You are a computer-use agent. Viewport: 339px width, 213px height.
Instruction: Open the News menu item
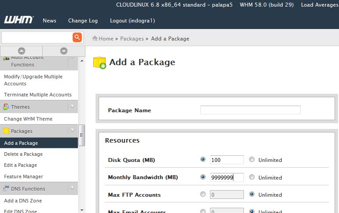[49, 21]
